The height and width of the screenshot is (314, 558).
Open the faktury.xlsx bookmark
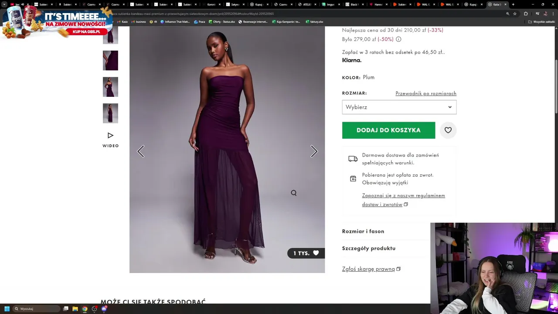(x=314, y=21)
